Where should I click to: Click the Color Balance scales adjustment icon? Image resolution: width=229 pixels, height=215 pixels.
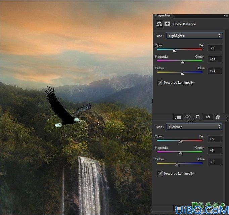pos(159,24)
